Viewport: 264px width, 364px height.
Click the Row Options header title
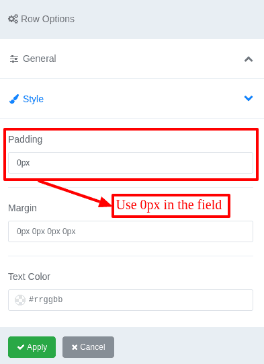48,19
